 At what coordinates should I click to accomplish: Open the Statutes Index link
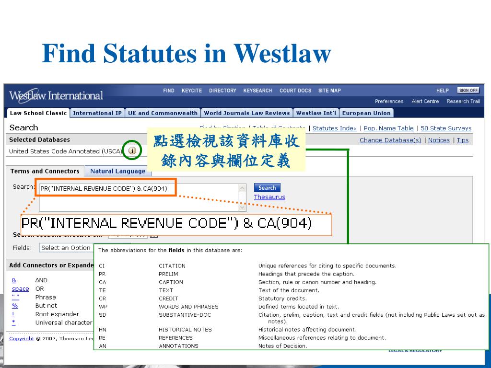coord(334,128)
